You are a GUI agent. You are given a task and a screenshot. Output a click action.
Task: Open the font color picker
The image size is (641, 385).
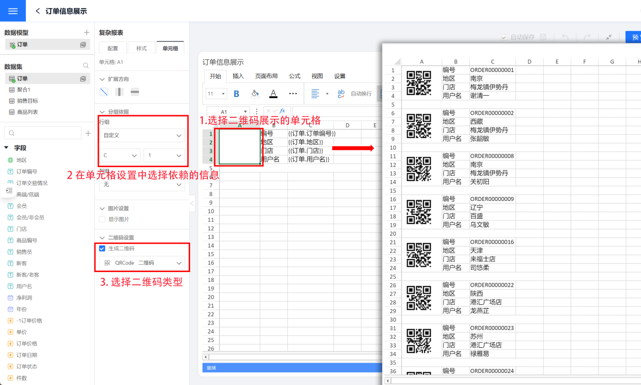coord(273,94)
